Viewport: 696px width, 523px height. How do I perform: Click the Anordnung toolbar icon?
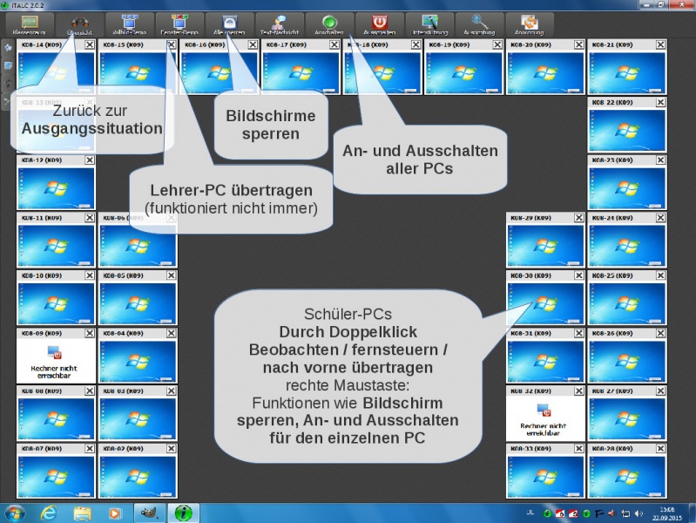click(530, 22)
